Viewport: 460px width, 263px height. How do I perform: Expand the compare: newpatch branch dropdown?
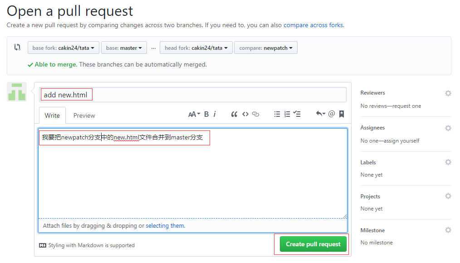[x=266, y=48]
